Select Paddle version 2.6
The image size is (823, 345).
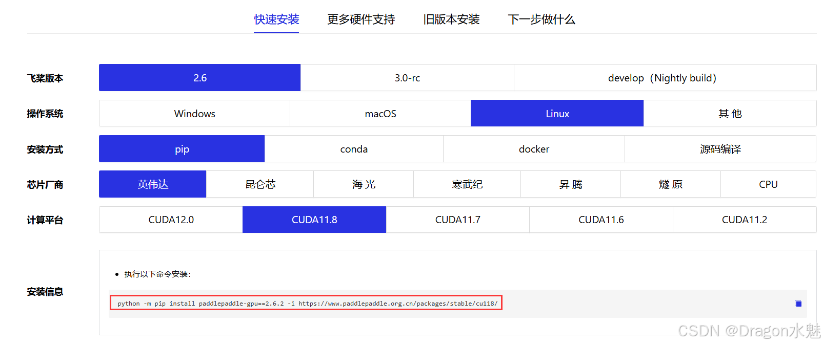click(x=199, y=78)
